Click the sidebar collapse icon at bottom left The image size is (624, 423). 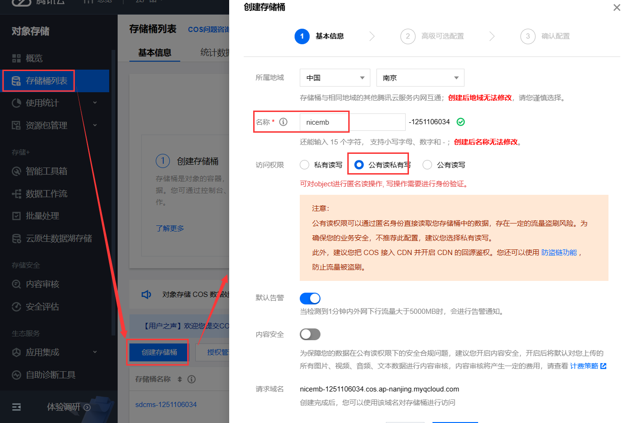pos(16,407)
